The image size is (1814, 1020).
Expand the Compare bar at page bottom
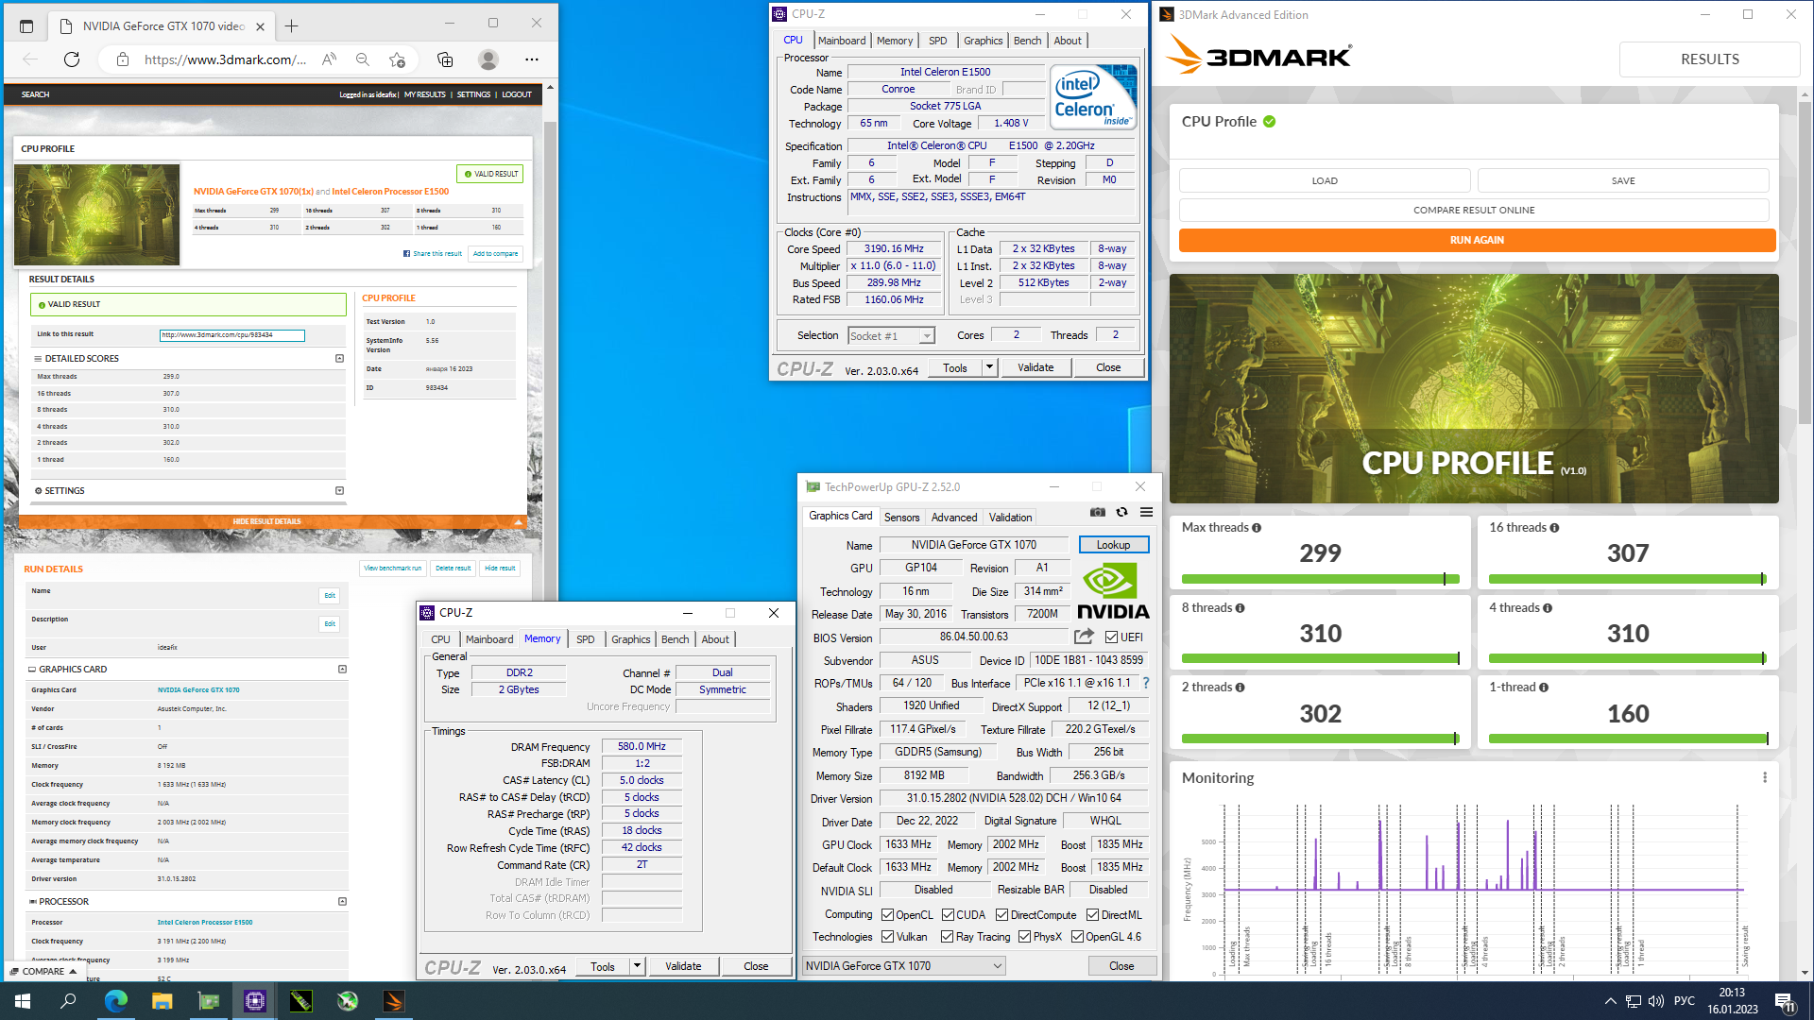click(x=43, y=971)
